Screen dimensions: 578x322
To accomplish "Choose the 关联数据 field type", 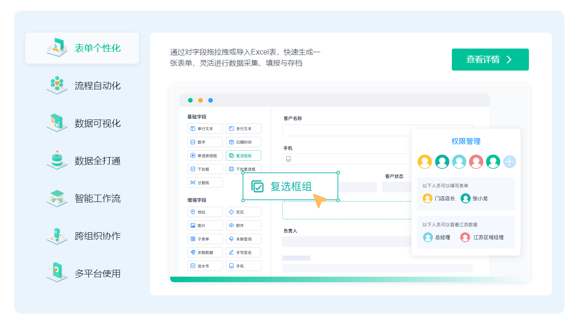I will 205,252.
